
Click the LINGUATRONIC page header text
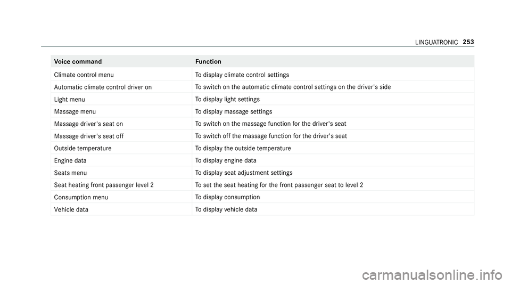pos(436,43)
